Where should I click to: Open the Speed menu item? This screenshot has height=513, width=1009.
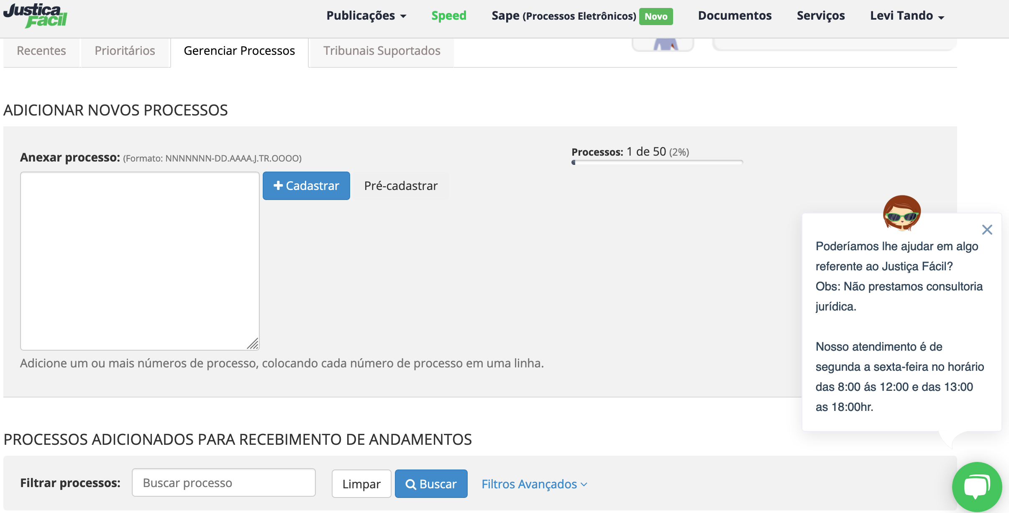[x=448, y=16]
